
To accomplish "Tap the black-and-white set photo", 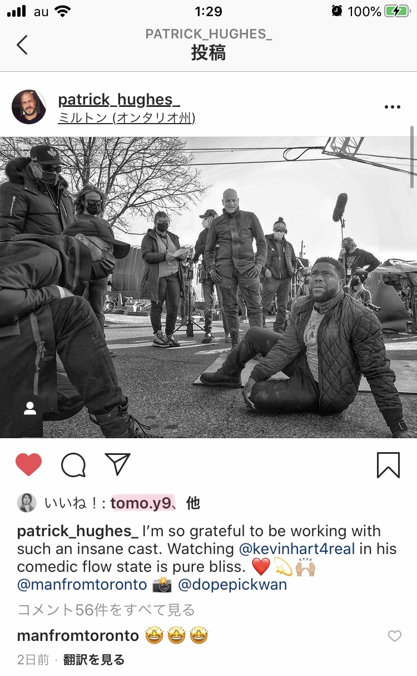I will [x=209, y=287].
